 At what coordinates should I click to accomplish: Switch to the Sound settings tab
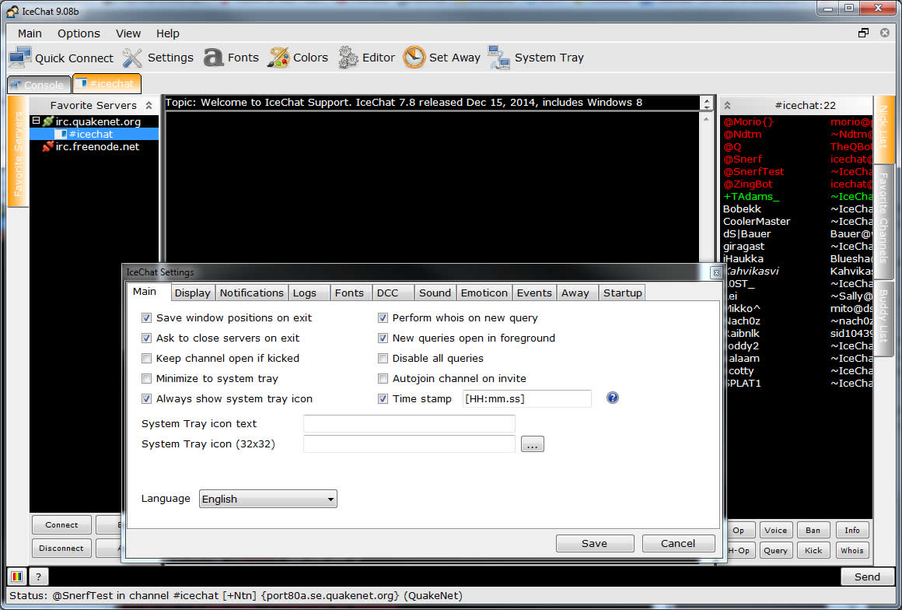(435, 293)
